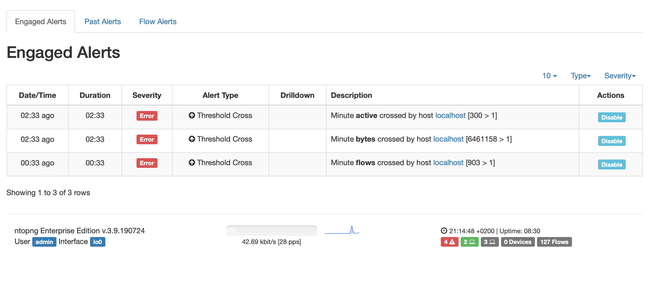Open the rows-per-page dropdown showing 10
Viewport: 651px width, 281px height.
point(548,76)
